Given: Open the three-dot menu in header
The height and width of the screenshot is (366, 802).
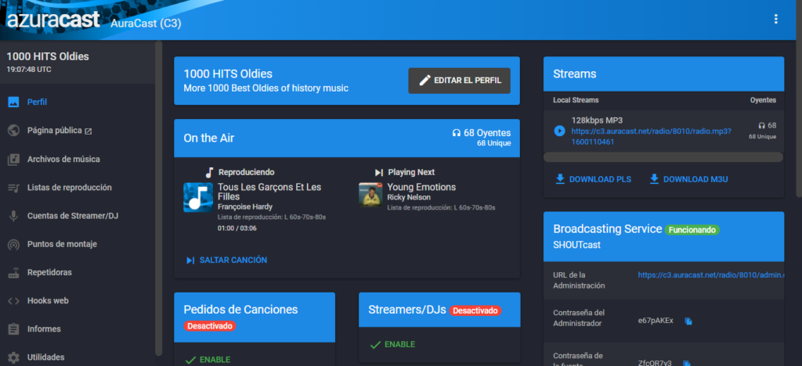Looking at the screenshot, I should (775, 20).
